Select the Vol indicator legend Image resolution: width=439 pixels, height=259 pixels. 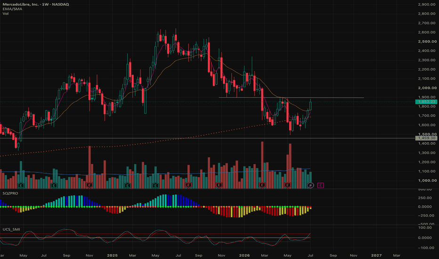tap(6, 14)
